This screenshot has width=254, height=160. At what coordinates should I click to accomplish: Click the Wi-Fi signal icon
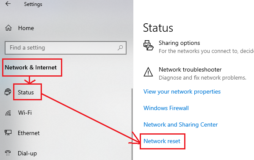8,113
